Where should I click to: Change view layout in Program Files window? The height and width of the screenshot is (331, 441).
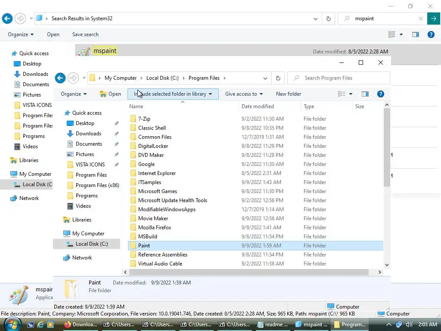(342, 94)
